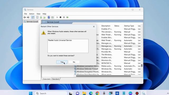Click the 'This service i...' description cell
This screenshot has width=169, height=95.
107,32
